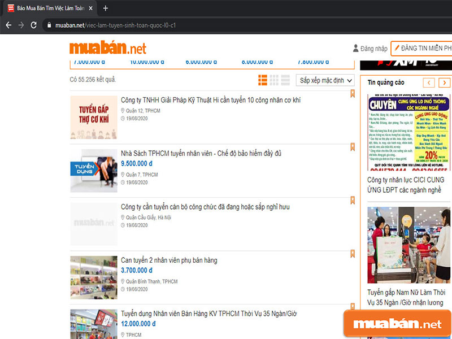The width and height of the screenshot is (452, 339).
Task: Click Quận Bình Thạnh, TPHCM location
Action: tap(151, 281)
